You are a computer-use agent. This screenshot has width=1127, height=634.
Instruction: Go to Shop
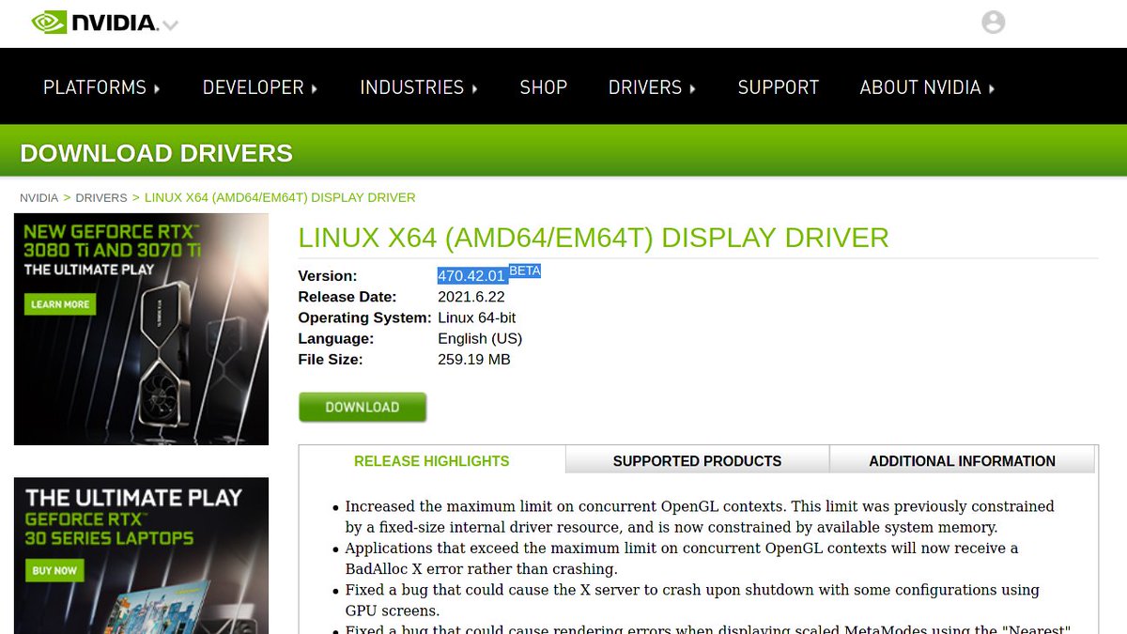pos(544,87)
